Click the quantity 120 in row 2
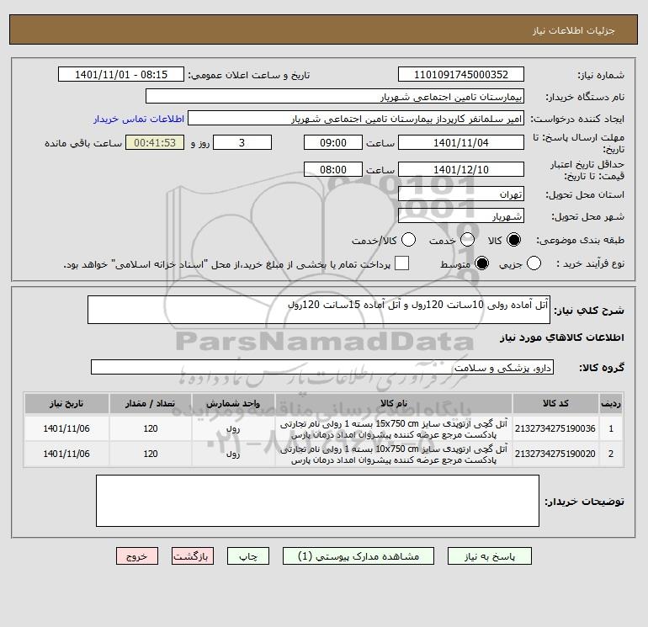648x627 pixels. click(x=151, y=454)
